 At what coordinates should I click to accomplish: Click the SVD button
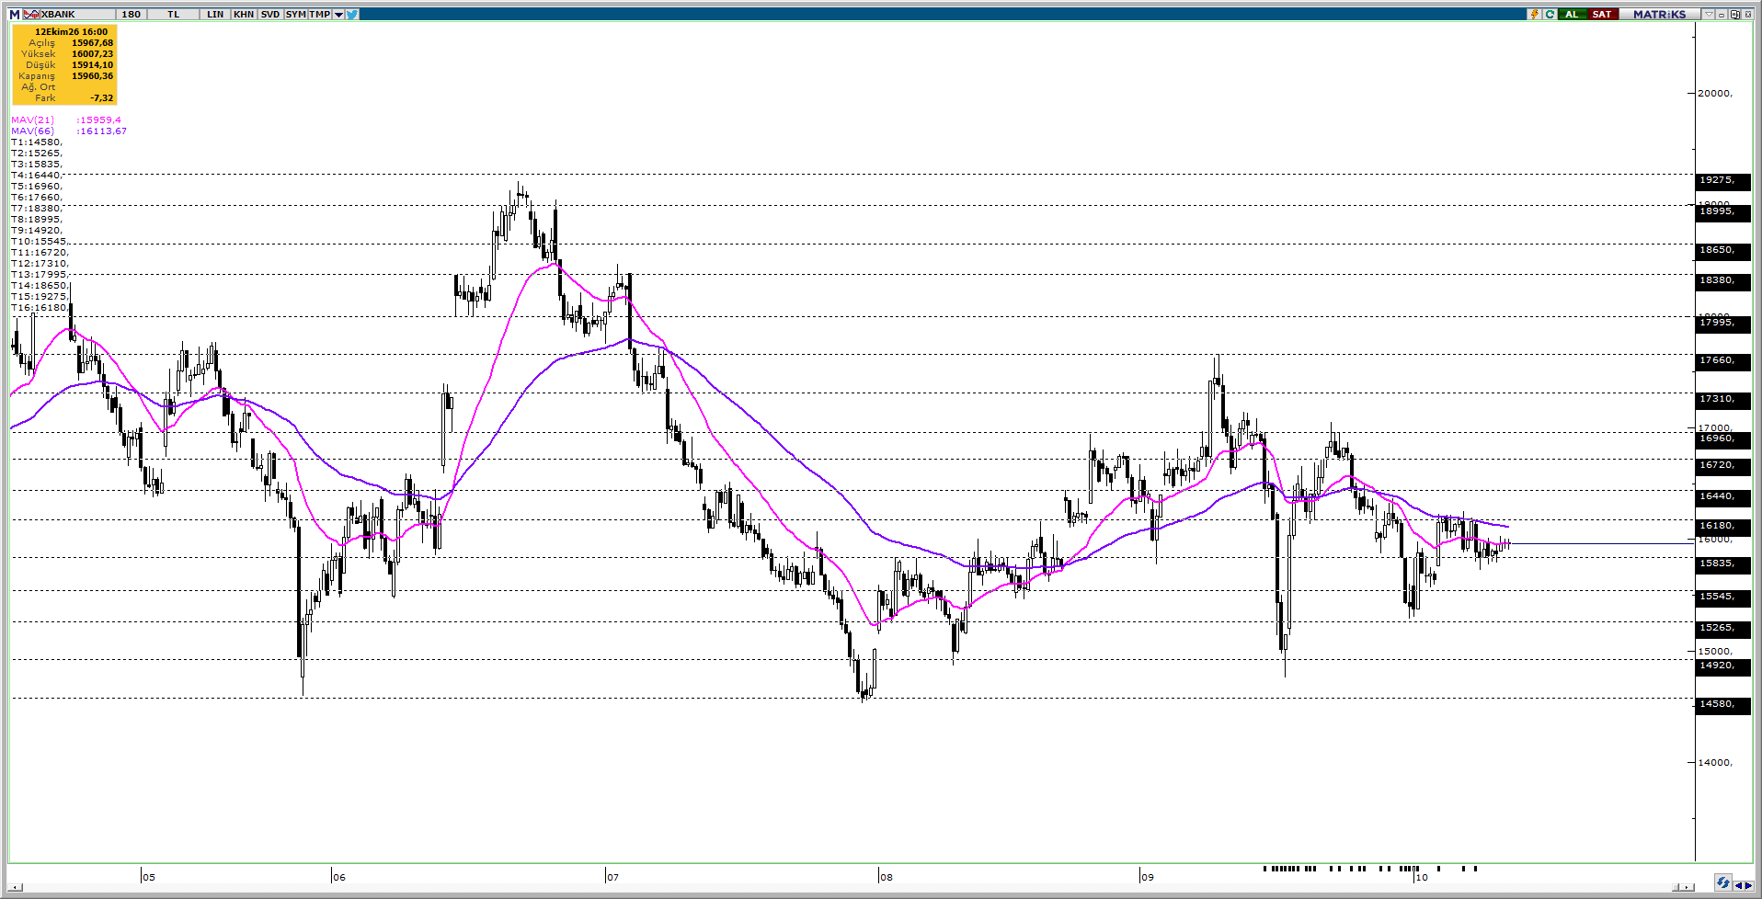pos(270,14)
